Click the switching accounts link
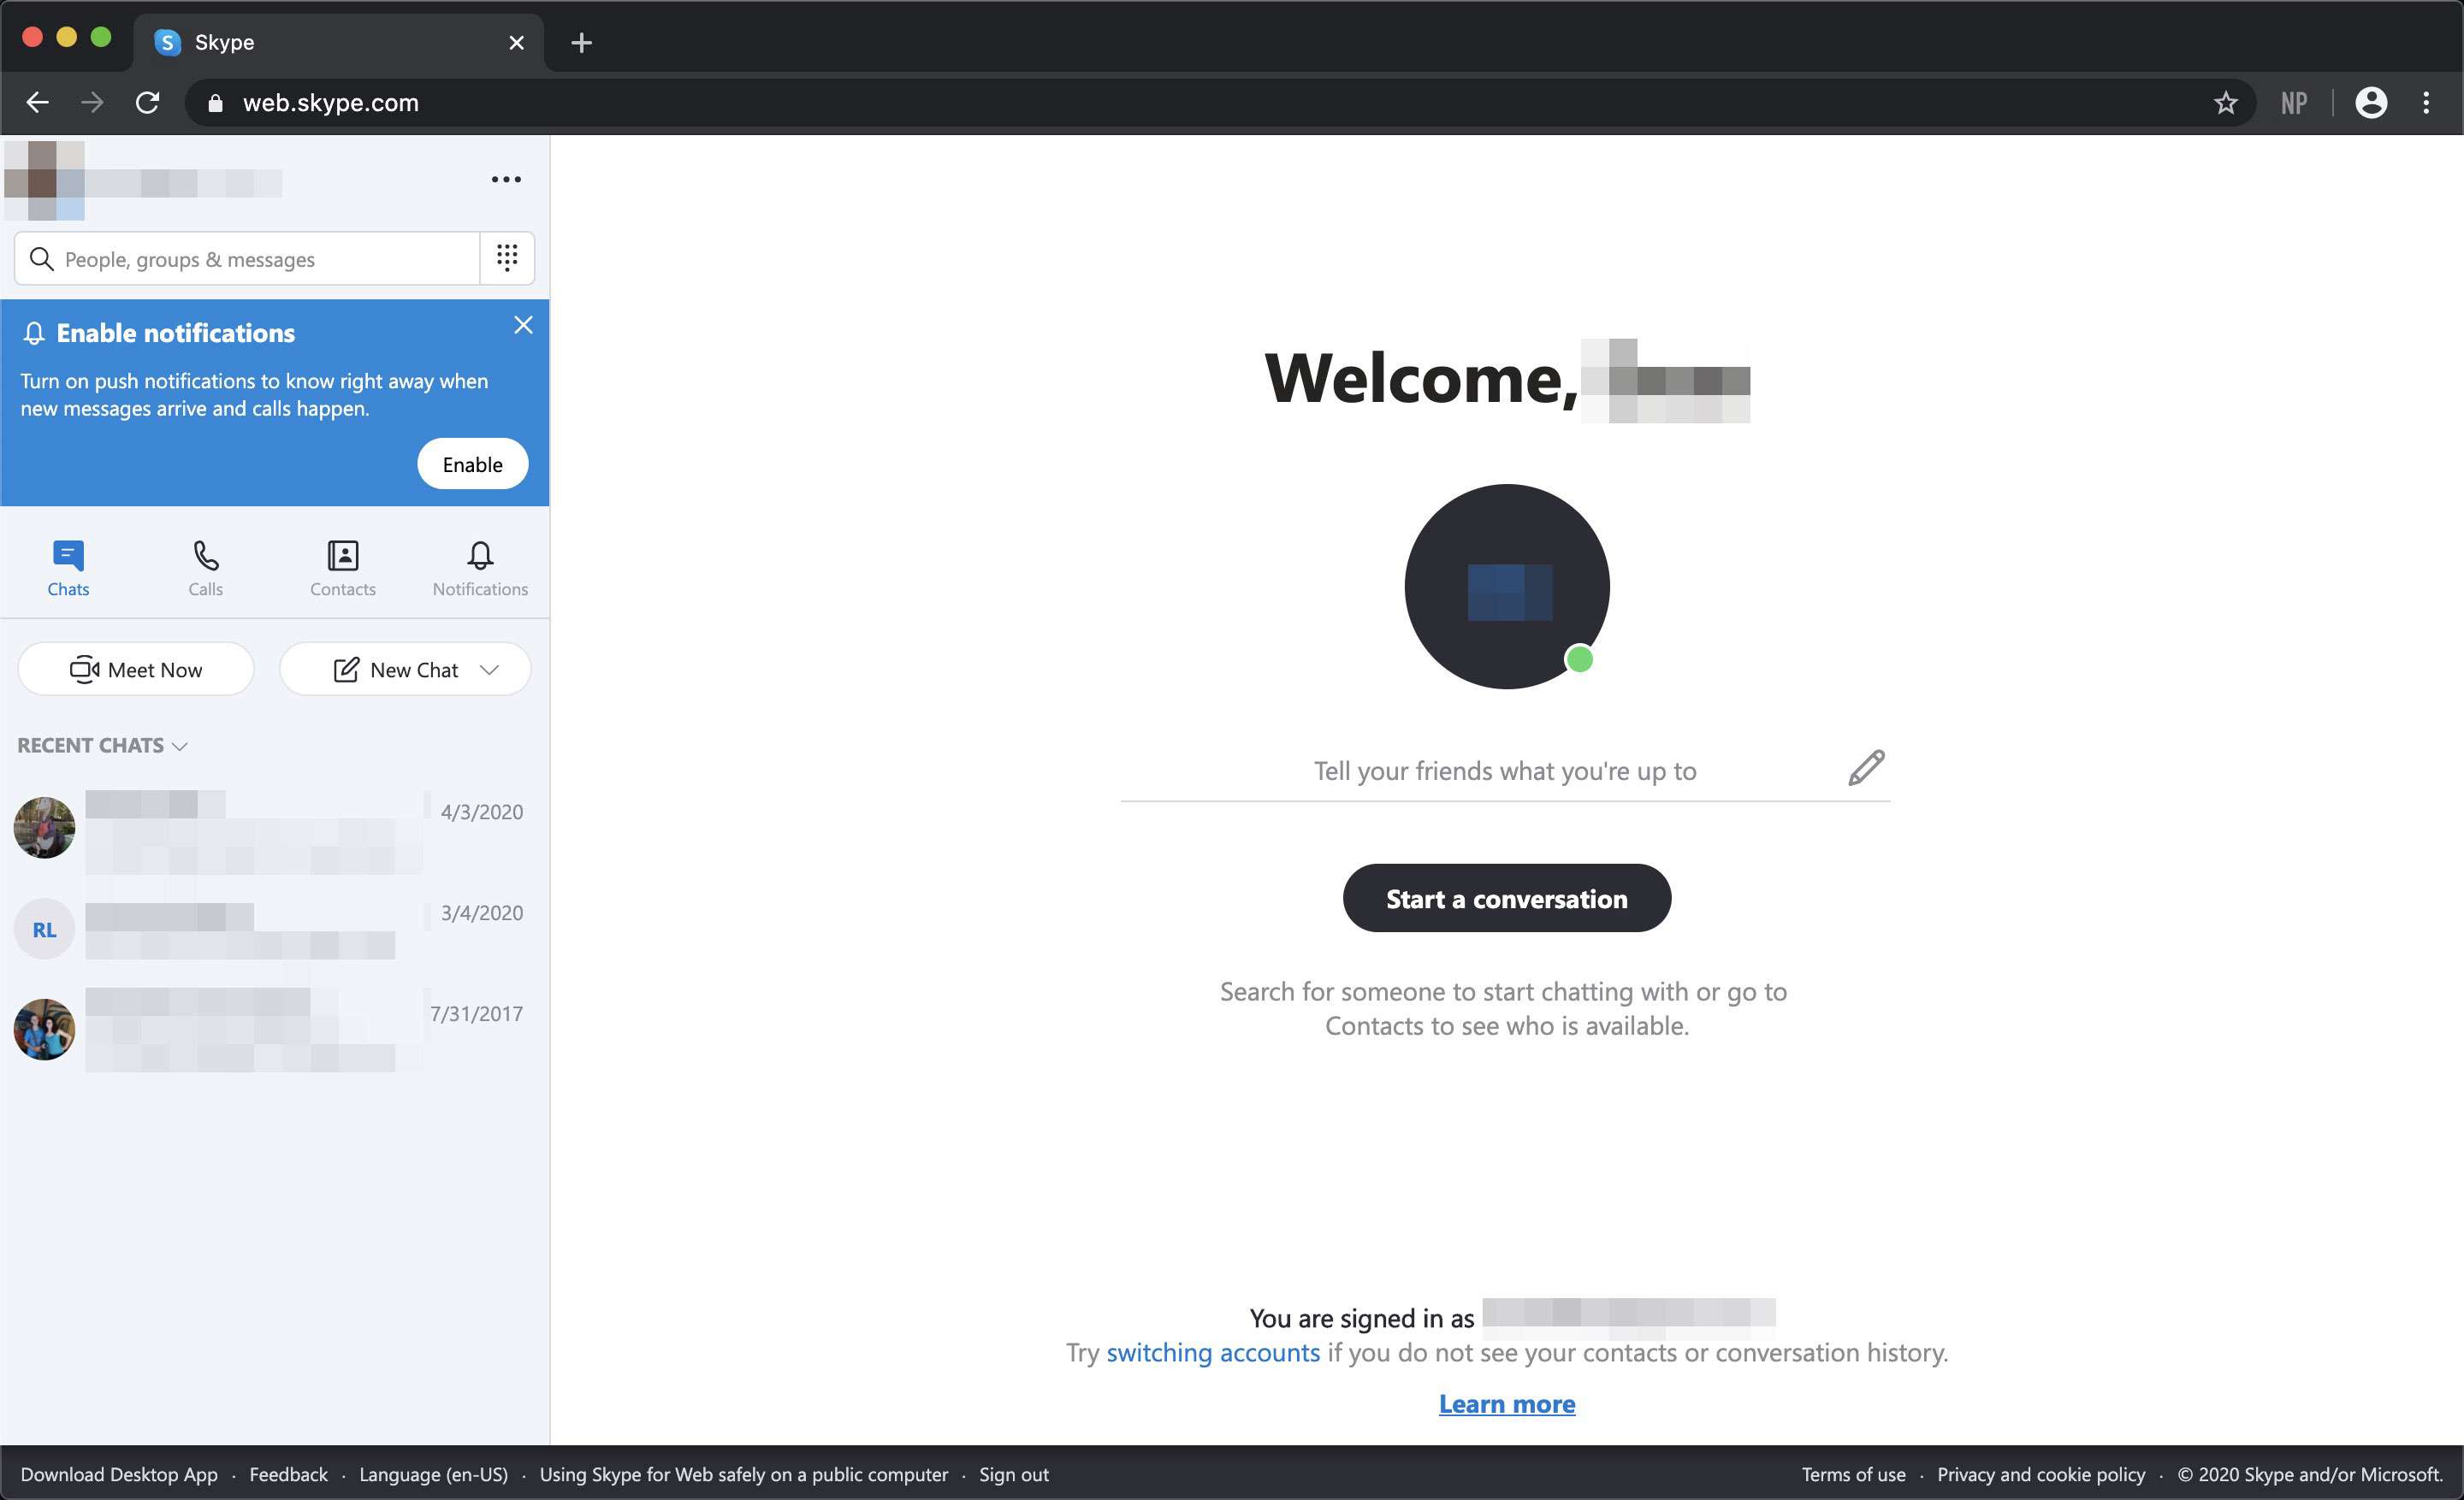This screenshot has width=2464, height=1500. [1212, 1352]
